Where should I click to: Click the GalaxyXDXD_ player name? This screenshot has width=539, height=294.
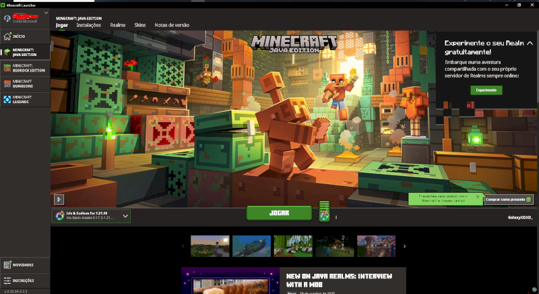coord(520,217)
